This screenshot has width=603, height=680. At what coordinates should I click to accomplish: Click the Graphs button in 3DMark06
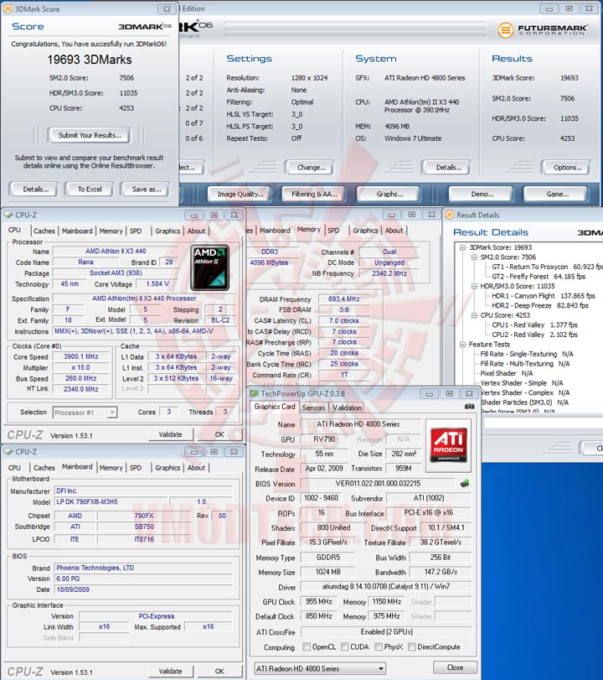coord(389,194)
